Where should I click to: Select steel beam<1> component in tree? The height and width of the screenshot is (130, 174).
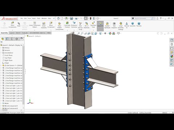coord(12,65)
